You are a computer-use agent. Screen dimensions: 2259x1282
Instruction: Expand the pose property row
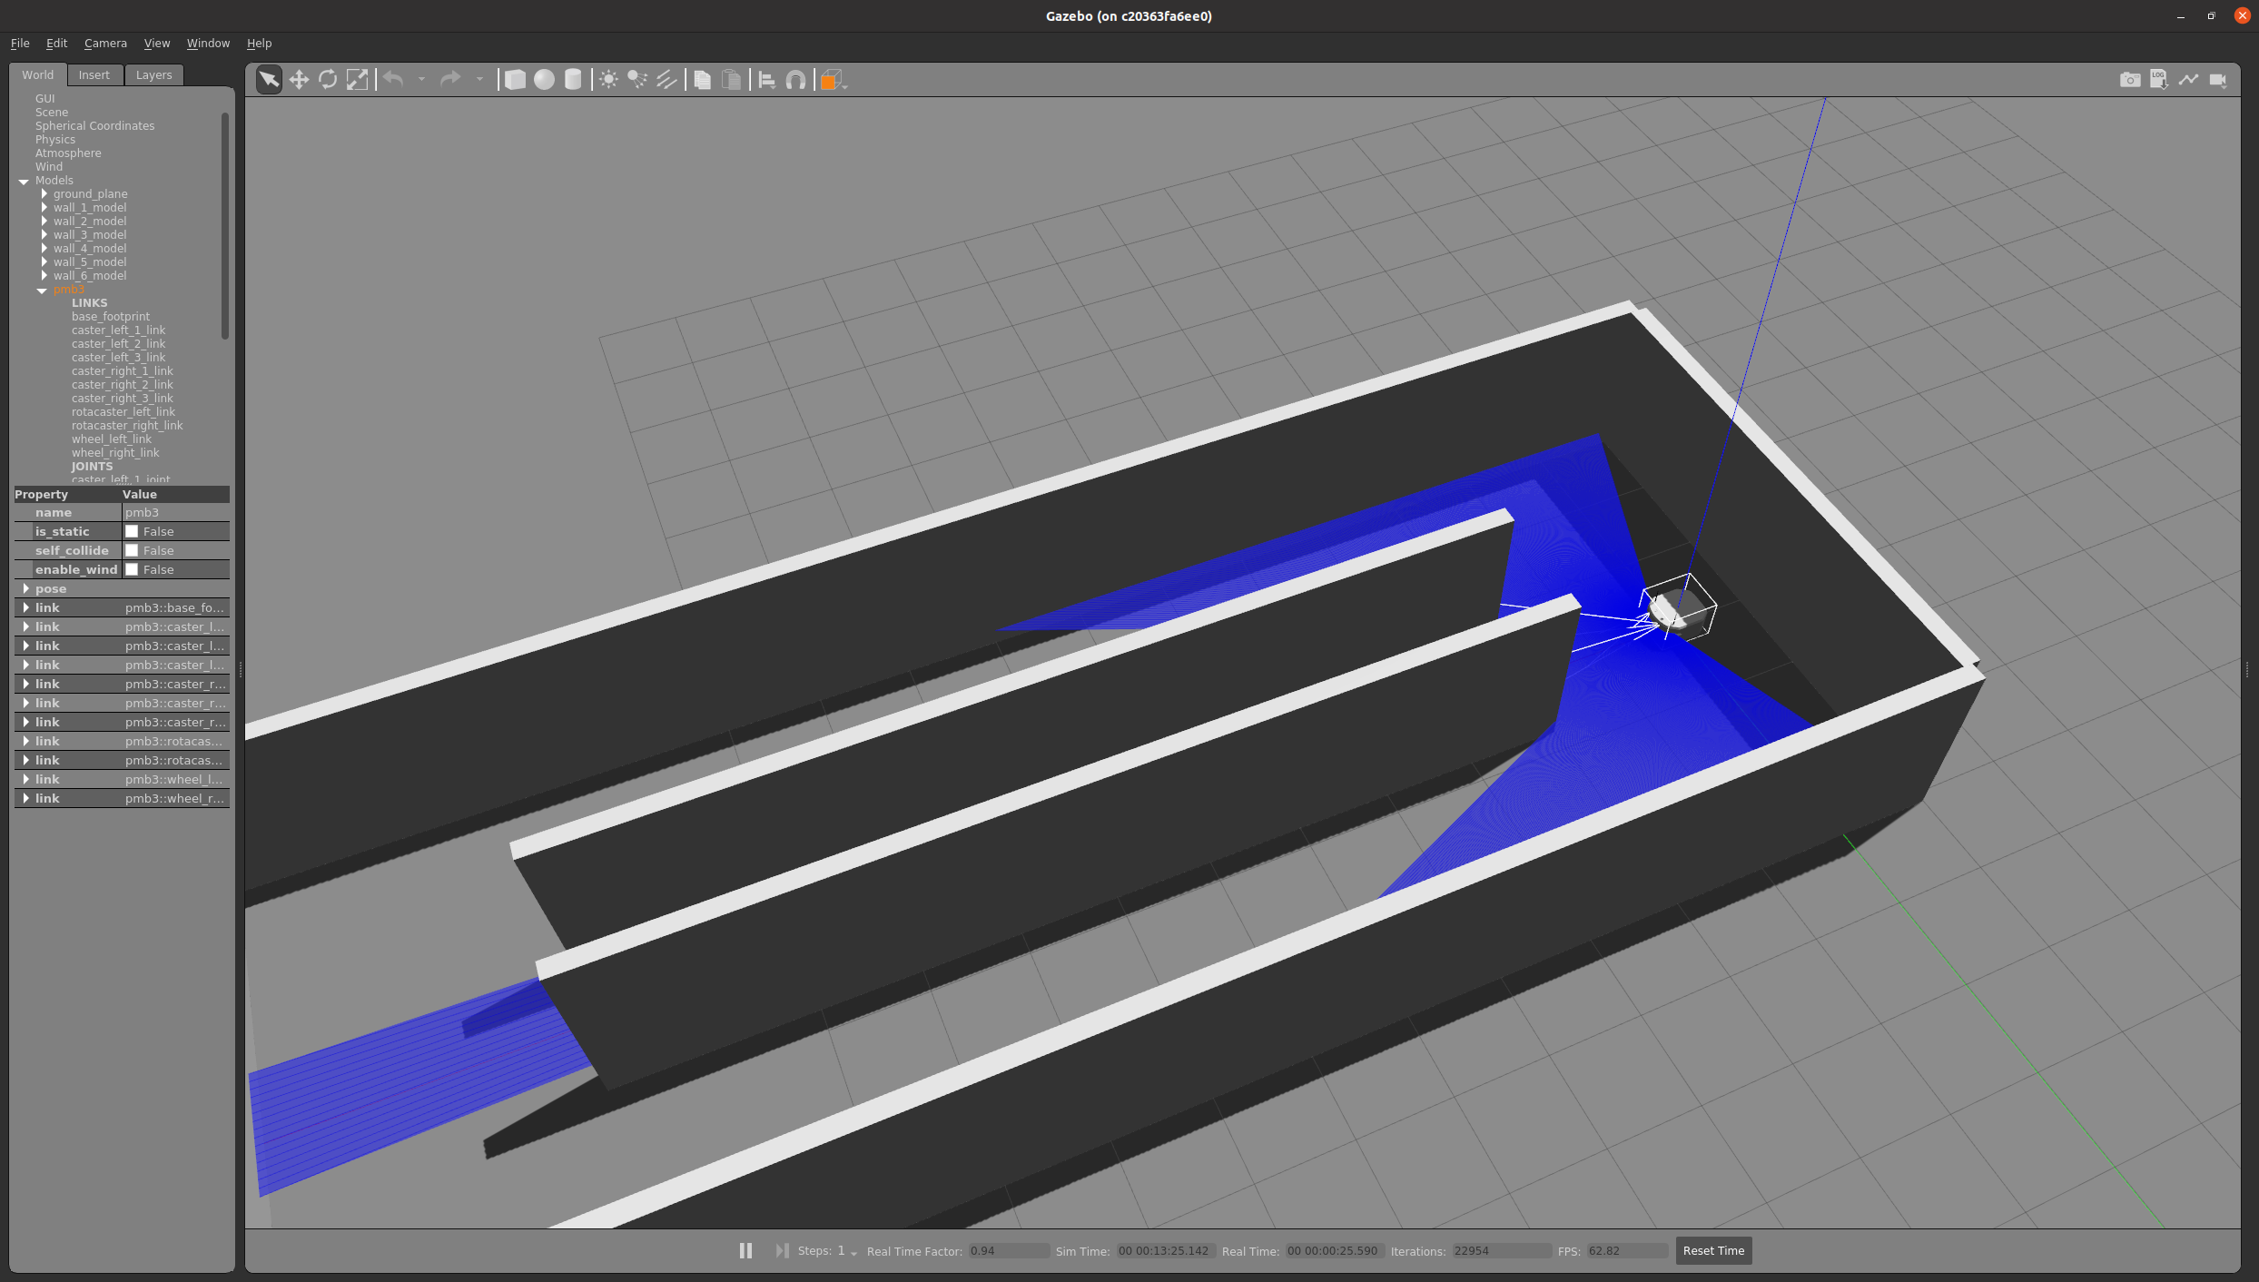[x=25, y=588]
